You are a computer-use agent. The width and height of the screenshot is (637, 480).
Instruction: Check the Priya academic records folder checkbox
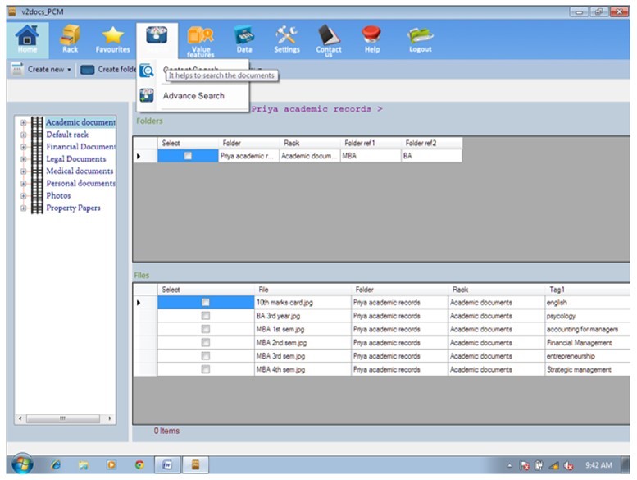(x=188, y=156)
